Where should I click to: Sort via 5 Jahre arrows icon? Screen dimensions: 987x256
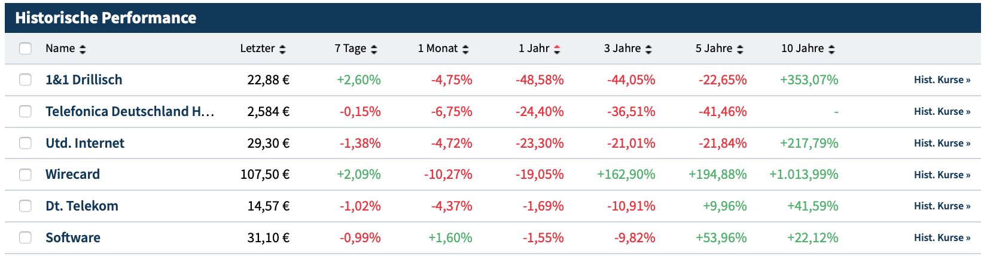tap(740, 49)
